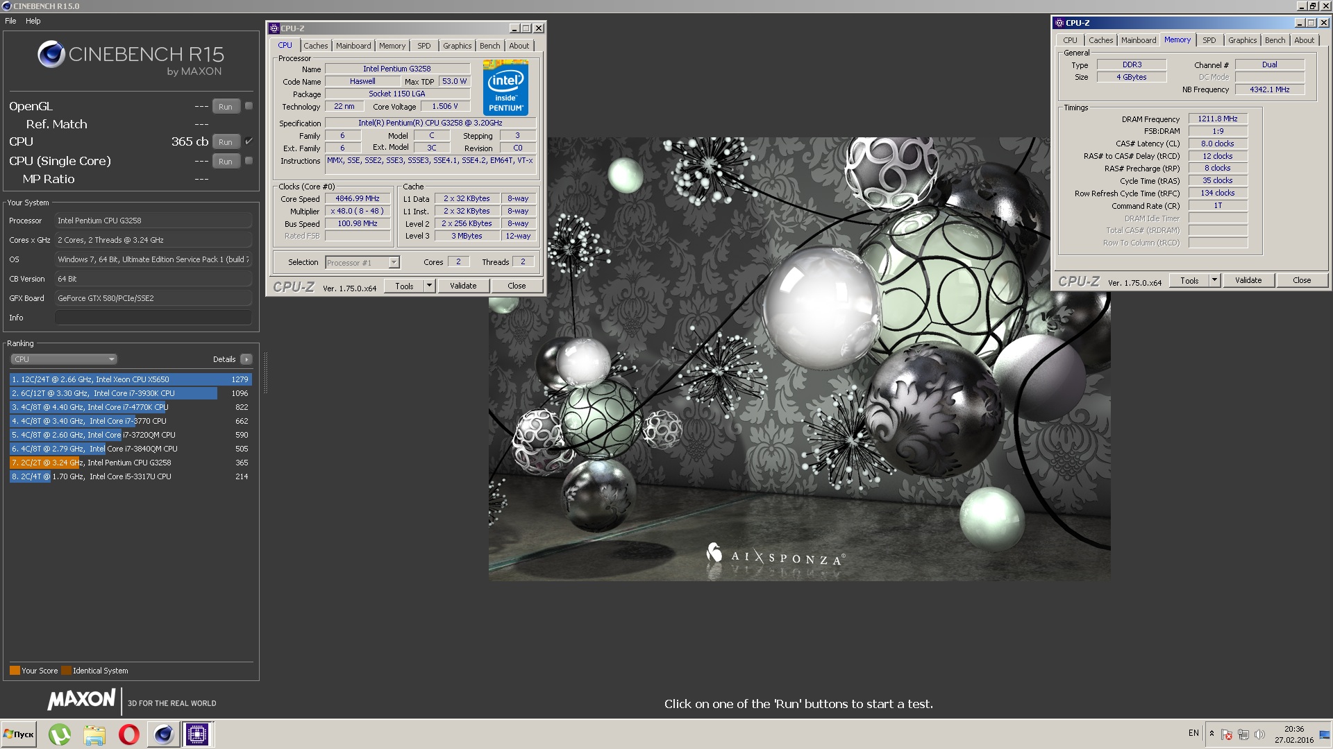The height and width of the screenshot is (749, 1333).
Task: Expand Tools dropdown arrow in right CPU-Z
Action: pyautogui.click(x=1214, y=280)
